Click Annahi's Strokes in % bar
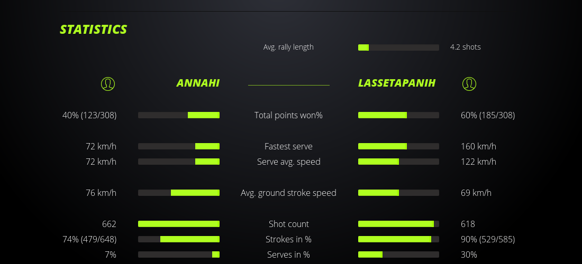582x264 pixels. coord(179,239)
